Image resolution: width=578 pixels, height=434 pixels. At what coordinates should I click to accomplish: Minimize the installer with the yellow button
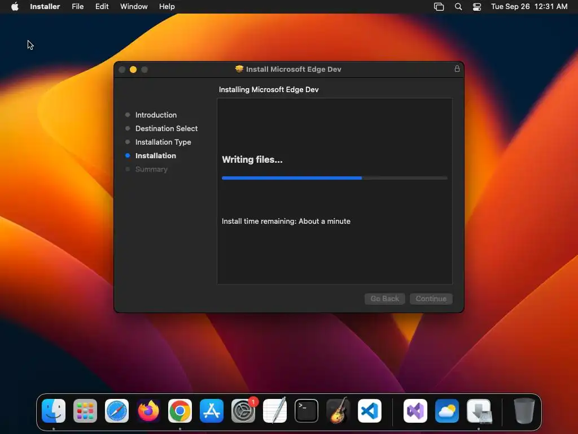(133, 70)
